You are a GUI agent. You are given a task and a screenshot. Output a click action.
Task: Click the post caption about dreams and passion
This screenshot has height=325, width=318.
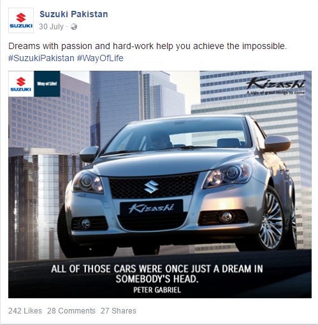(148, 46)
